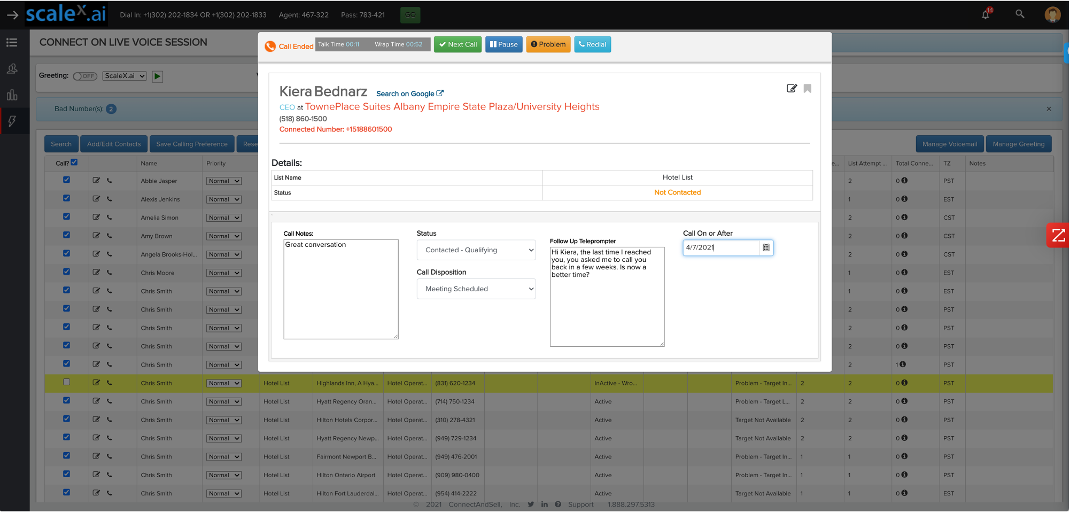
Task: Sort by the Notes column header
Action: tap(978, 164)
